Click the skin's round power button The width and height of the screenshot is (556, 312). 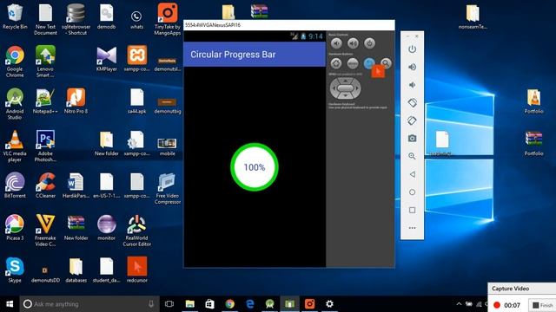369,43
